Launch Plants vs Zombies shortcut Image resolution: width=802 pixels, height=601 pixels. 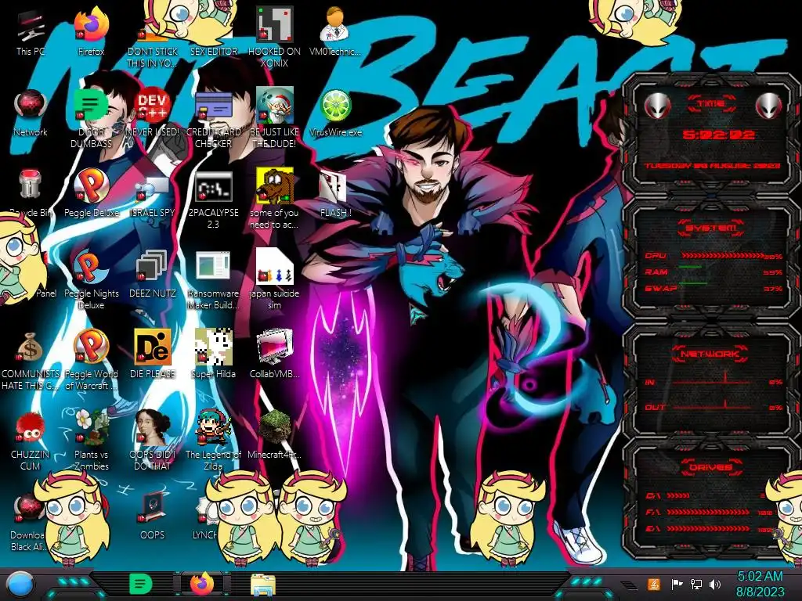tap(92, 428)
